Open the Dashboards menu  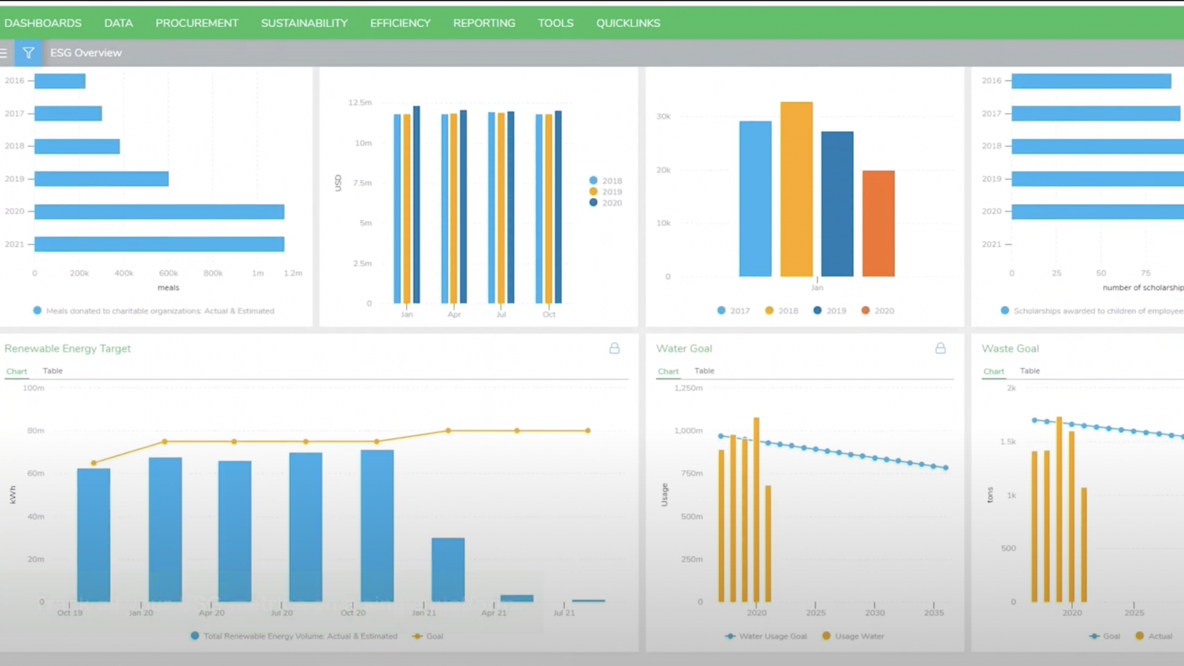coord(43,23)
